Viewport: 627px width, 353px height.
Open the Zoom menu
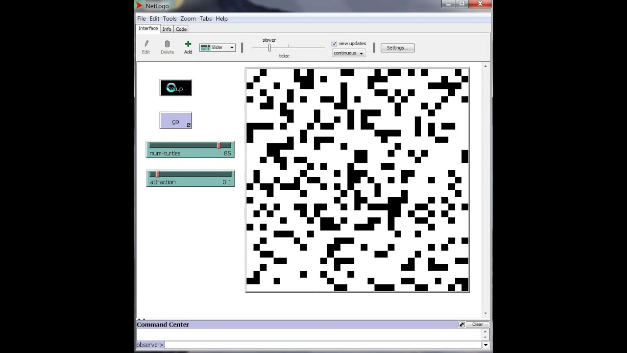(x=188, y=19)
